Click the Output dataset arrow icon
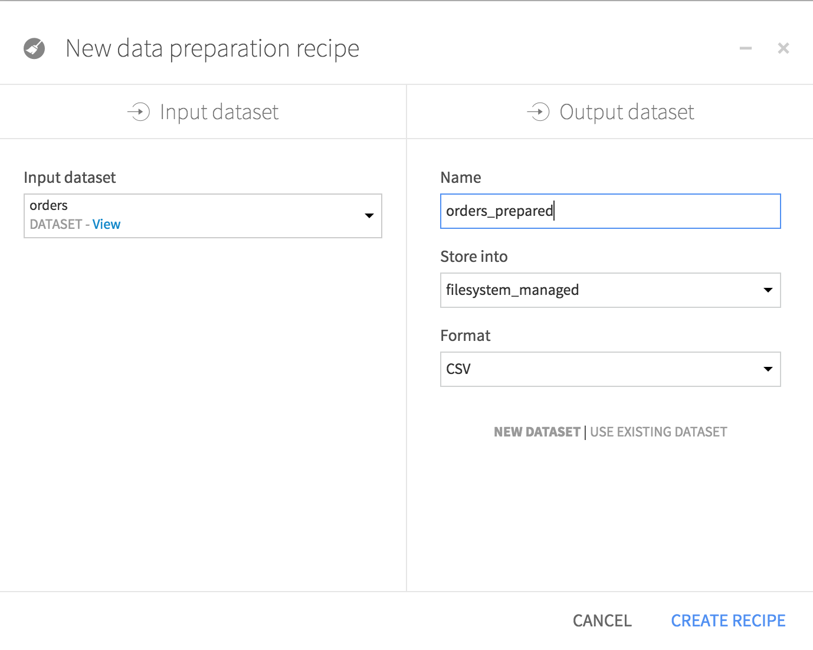Image resolution: width=813 pixels, height=650 pixels. (x=539, y=111)
